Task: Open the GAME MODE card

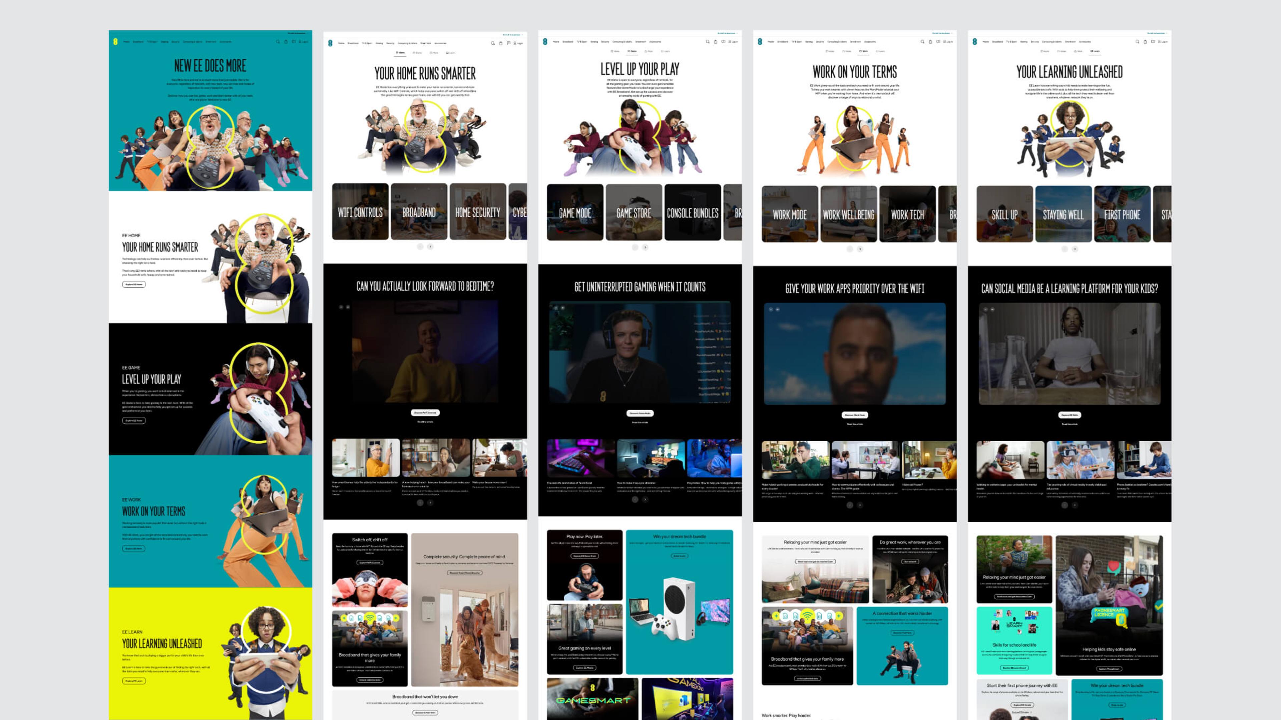Action: point(575,212)
